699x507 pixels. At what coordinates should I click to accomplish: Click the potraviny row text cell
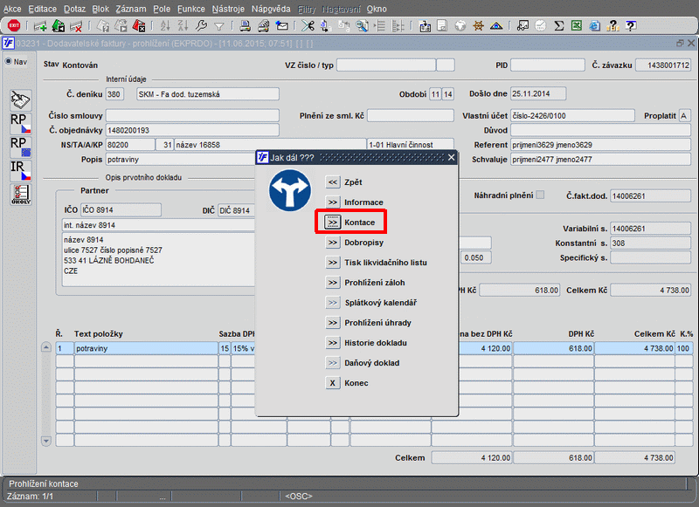click(146, 348)
